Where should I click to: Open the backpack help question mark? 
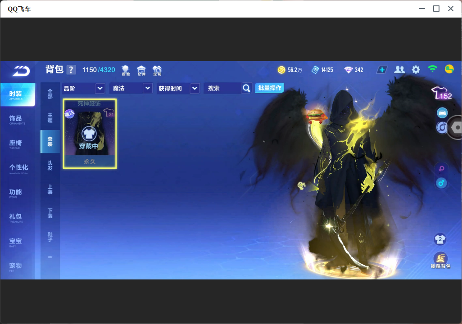pos(71,70)
